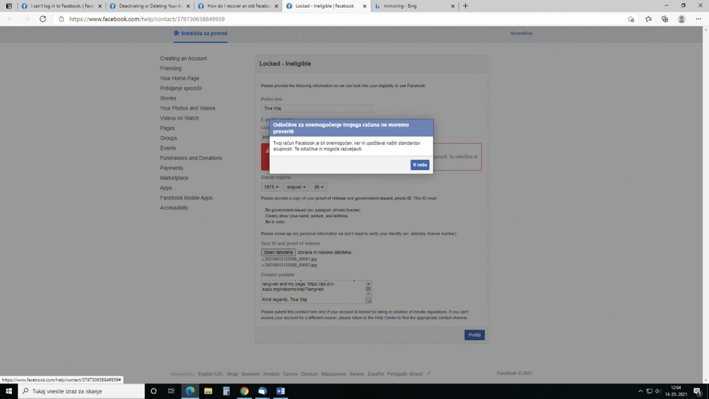
Task: Open the Payments help topic
Action: (171, 168)
